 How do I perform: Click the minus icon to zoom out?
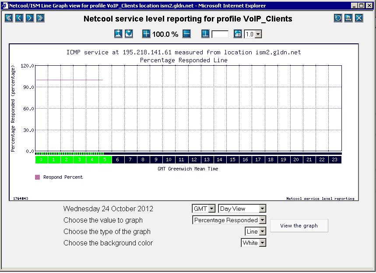pos(186,34)
